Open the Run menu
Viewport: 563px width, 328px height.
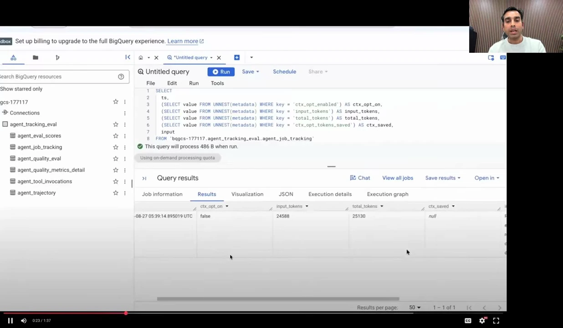tap(194, 83)
